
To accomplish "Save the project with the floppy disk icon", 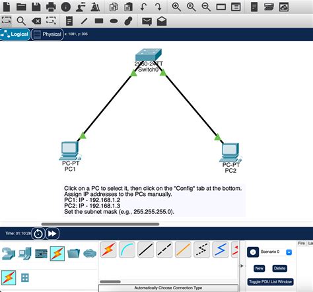I will (36, 7).
